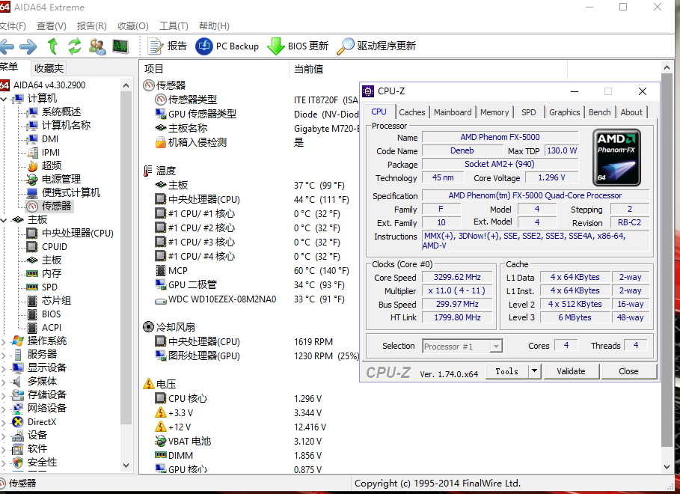Image resolution: width=680 pixels, height=494 pixels.
Task: Switch to the 收藏夹 favorites tab
Action: [x=49, y=68]
